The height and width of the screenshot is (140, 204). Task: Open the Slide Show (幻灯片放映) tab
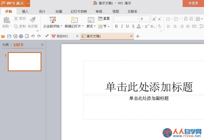click(79, 11)
